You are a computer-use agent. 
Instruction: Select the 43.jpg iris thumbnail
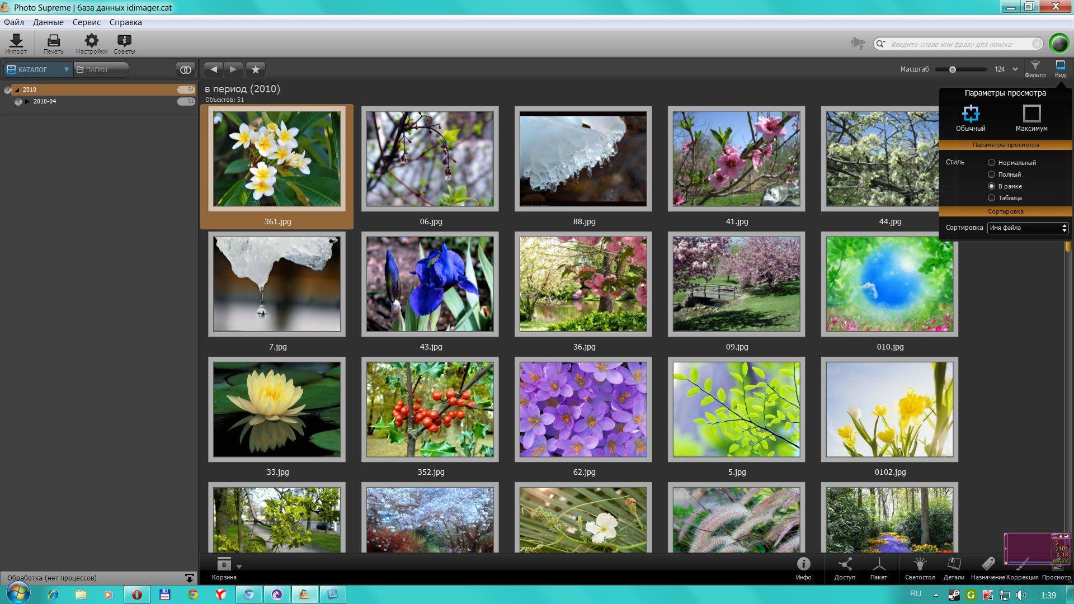[x=430, y=284]
